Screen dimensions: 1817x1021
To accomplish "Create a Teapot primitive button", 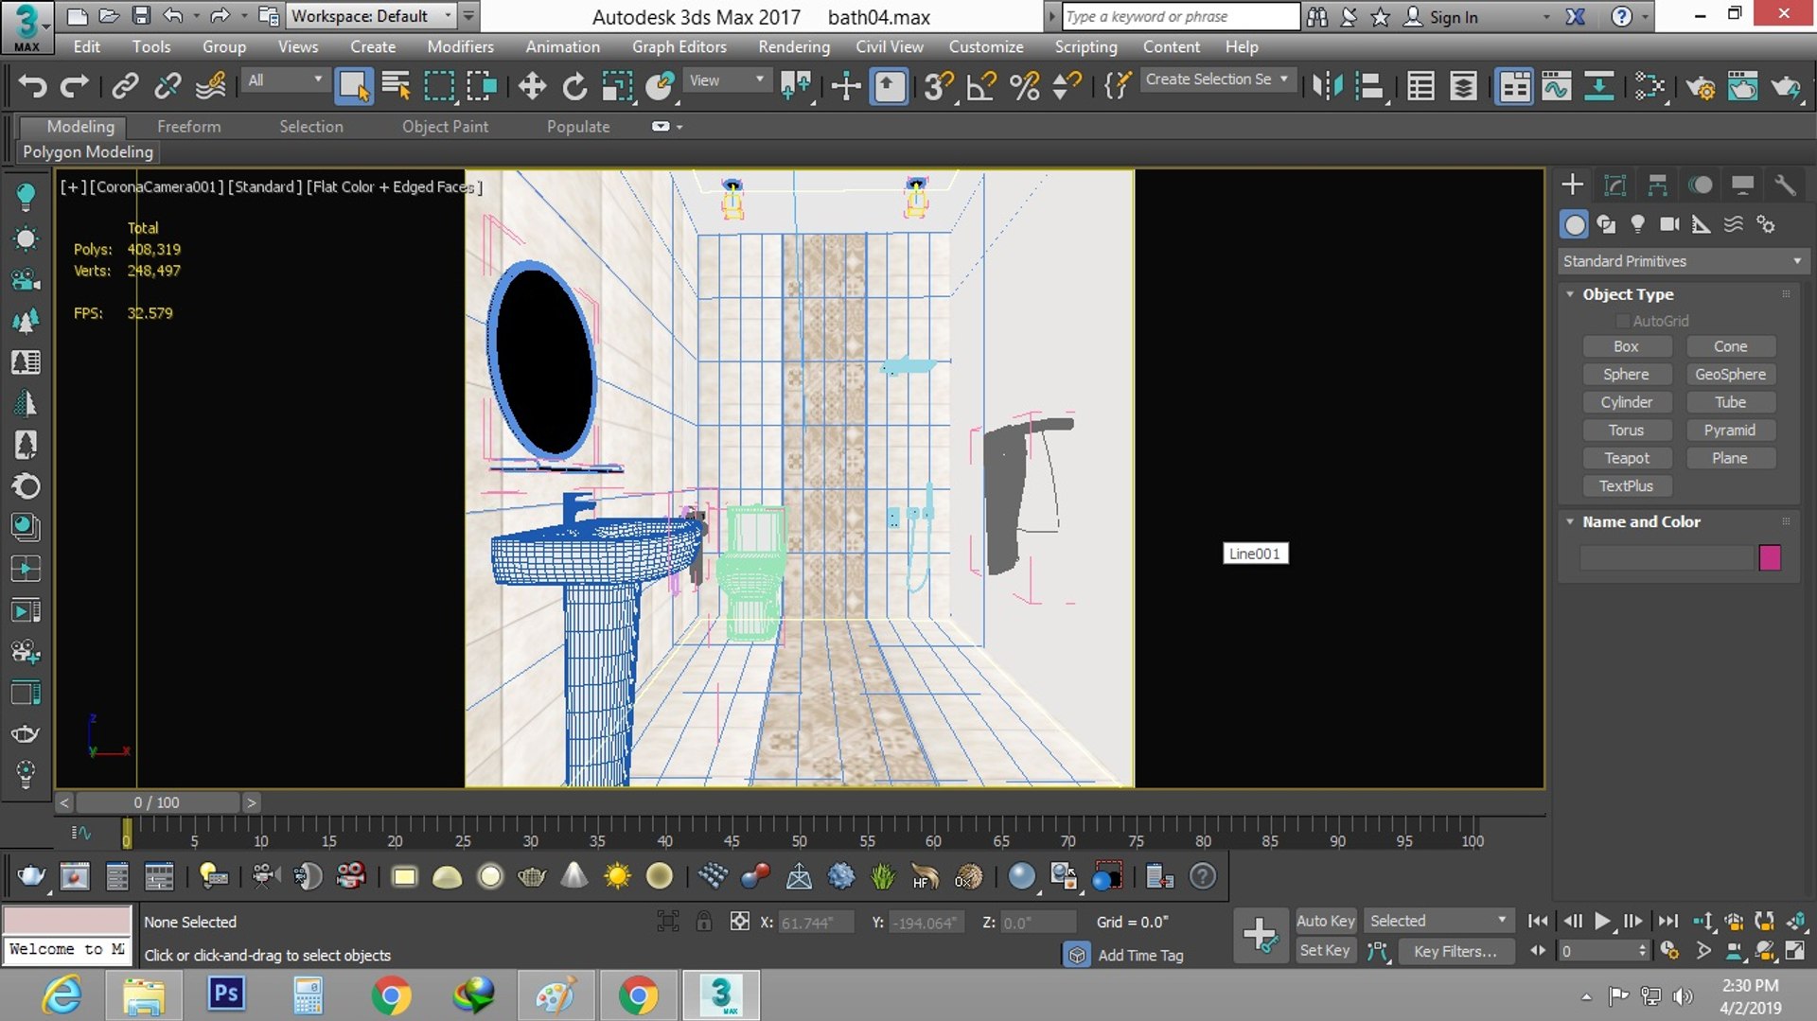I will tap(1626, 458).
